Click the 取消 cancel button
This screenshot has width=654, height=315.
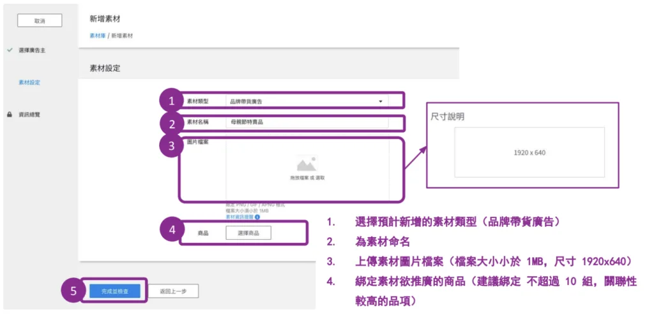tap(40, 20)
